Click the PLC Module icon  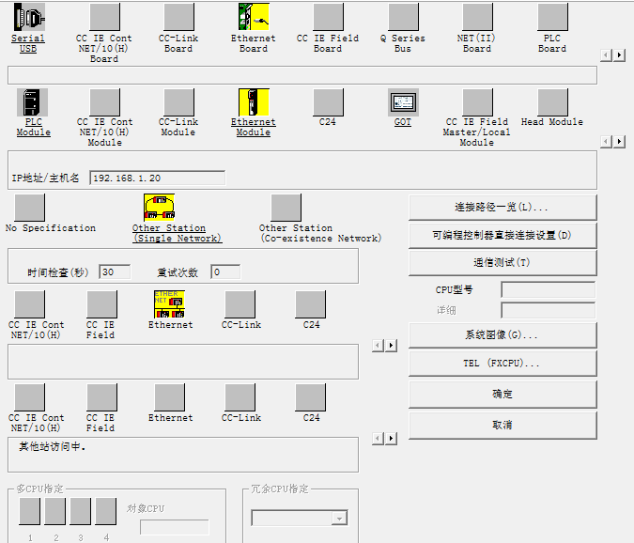click(x=33, y=102)
